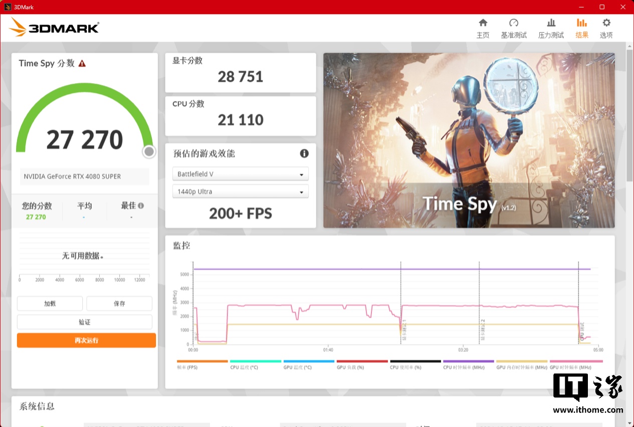Image resolution: width=634 pixels, height=427 pixels.
Task: Click the Time Spy preview image
Action: (469, 140)
